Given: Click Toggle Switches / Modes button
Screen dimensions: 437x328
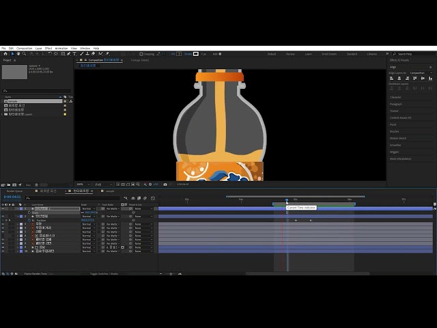Looking at the screenshot, I should 104,273.
